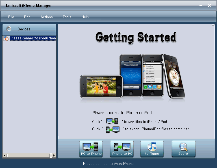Viewport: 217px width, 168px height.
Task: Click the iPhones promotional image
Action: 133,76
